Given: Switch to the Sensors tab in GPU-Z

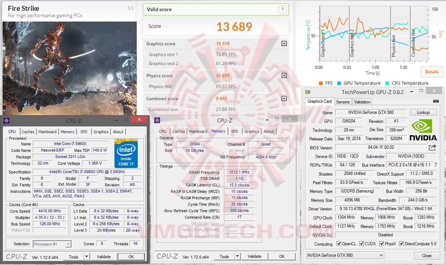Looking at the screenshot, I should 343,102.
